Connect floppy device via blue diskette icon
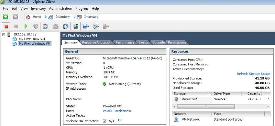Viewport: 275px width, 126px height. point(86,26)
